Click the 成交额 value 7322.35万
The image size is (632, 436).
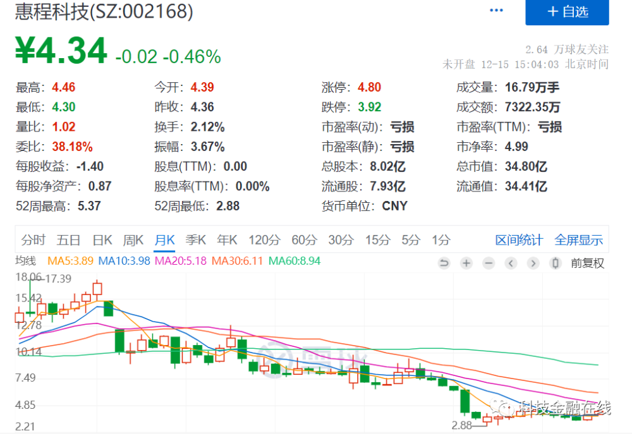[x=532, y=107]
